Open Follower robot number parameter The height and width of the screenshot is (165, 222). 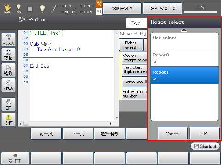tap(134, 93)
